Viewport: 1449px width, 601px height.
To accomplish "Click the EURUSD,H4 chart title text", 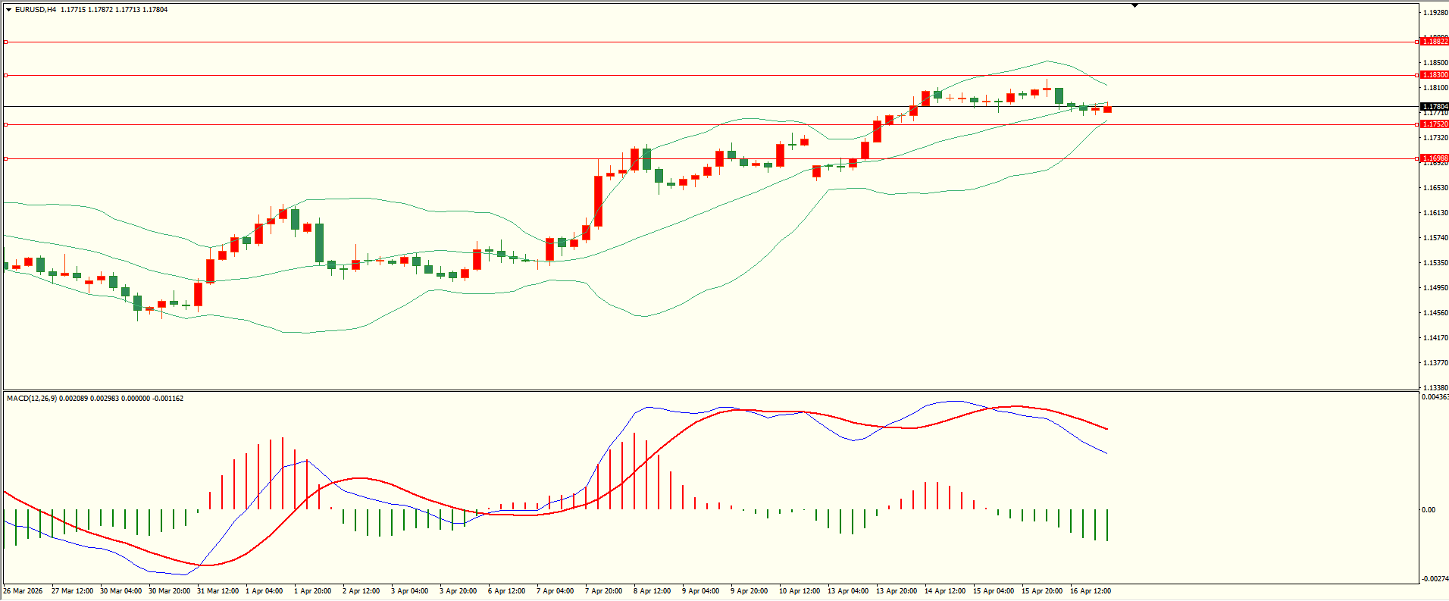I will [x=35, y=10].
